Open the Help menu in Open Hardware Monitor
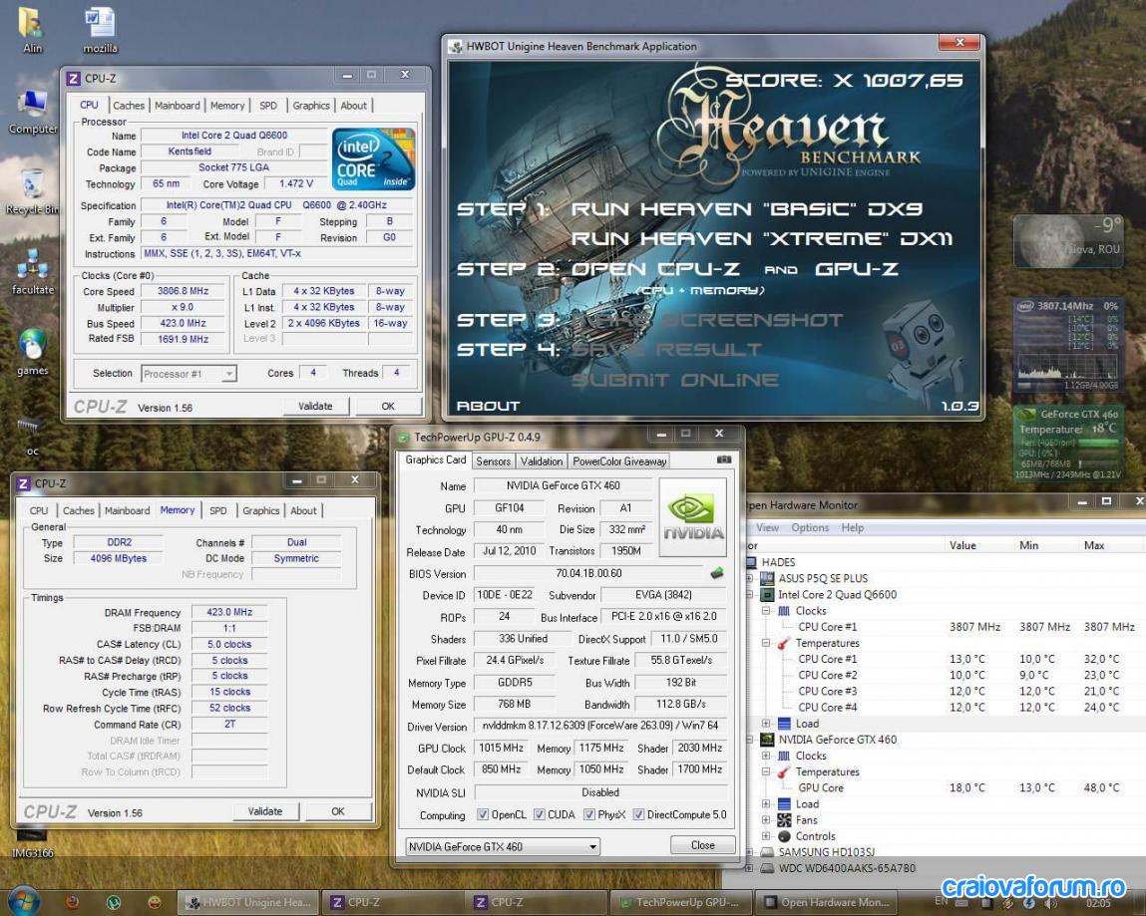 coord(852,527)
